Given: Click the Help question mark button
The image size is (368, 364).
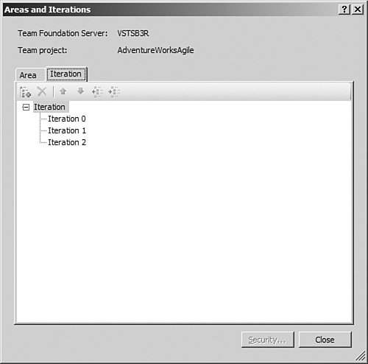Looking at the screenshot, I should 344,10.
